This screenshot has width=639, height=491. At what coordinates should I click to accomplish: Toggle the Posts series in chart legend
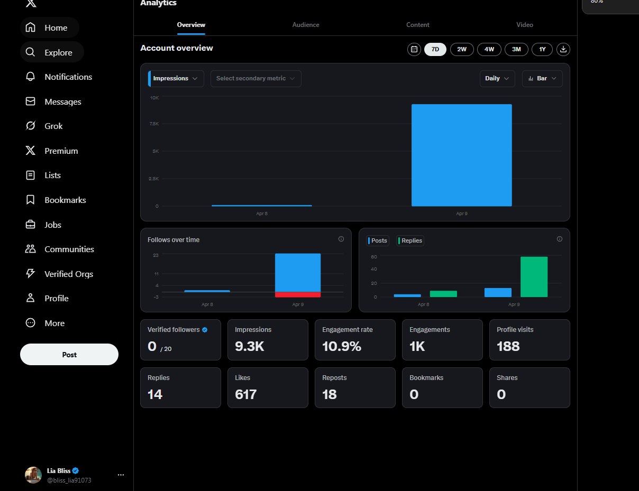point(378,240)
